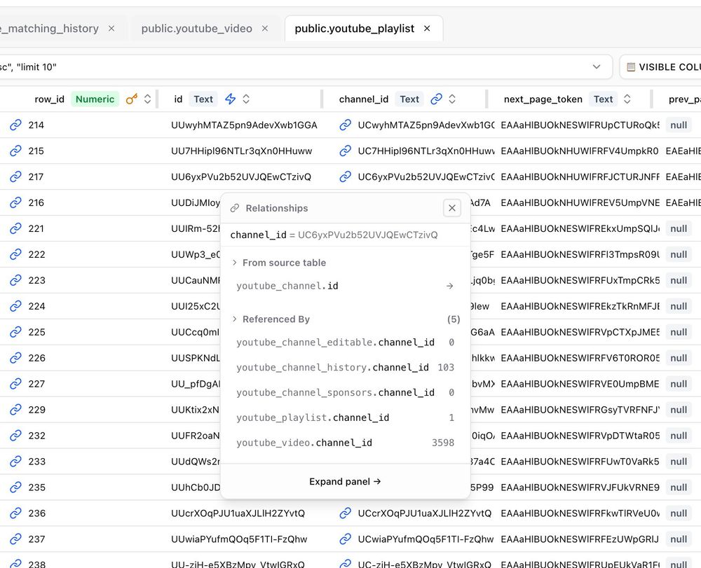Open relationships link for row 215
The height and width of the screenshot is (568, 701).
15,151
